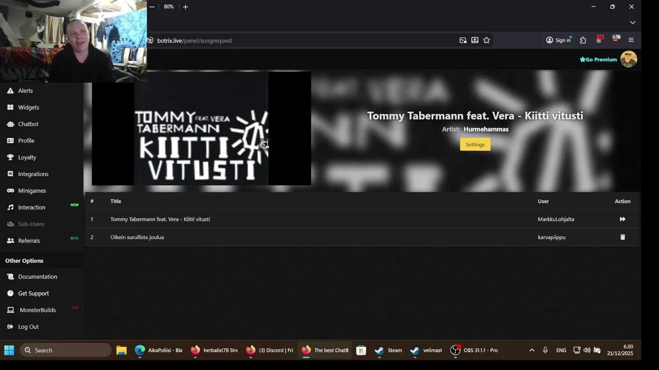Click the taskbar volume speaker icon
Viewport: 659px width, 370px height.
pos(587,350)
